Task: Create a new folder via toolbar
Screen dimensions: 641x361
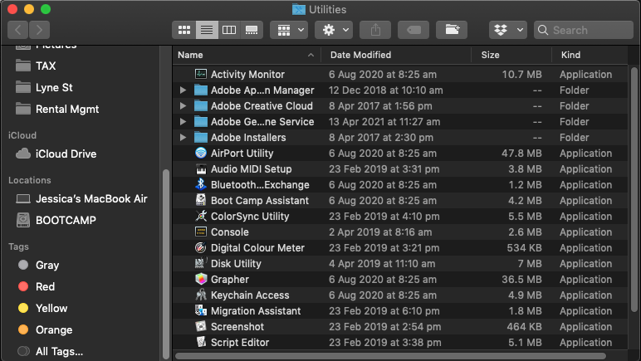Action: coord(452,30)
